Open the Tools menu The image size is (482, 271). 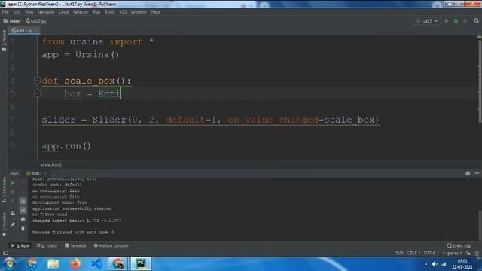coord(109,12)
